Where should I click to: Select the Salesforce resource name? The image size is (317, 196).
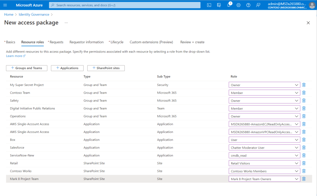(17, 147)
